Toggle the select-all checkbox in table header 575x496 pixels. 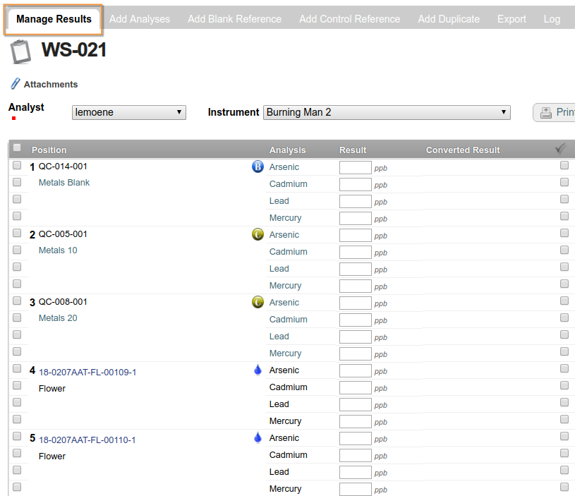[x=17, y=148]
